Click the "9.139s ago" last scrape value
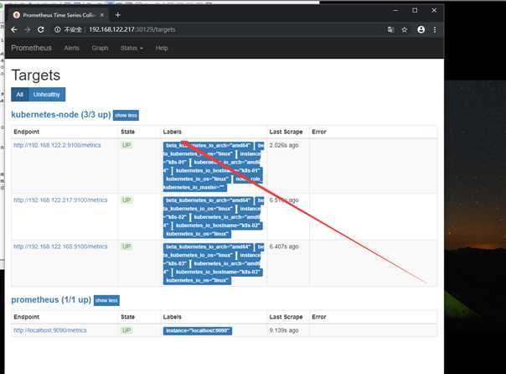Viewport: 506px width, 374px height. click(x=284, y=330)
